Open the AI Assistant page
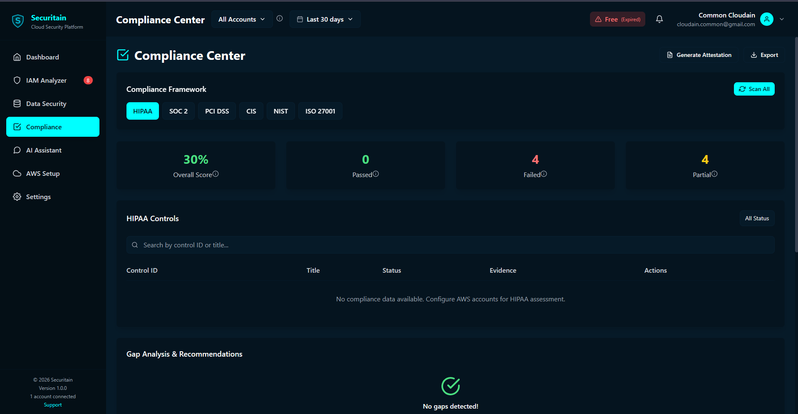Image resolution: width=798 pixels, height=414 pixels. 53,150
